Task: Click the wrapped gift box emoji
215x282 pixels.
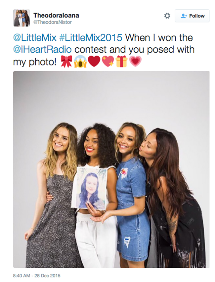Action: point(121,61)
